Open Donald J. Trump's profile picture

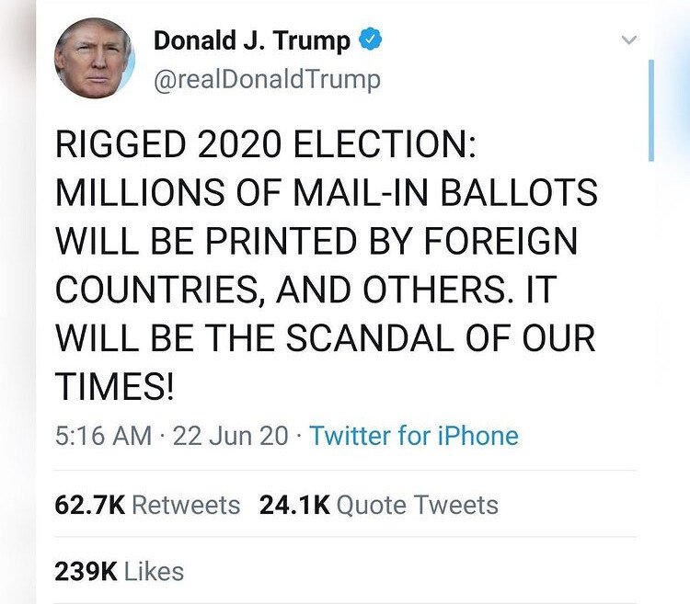click(94, 58)
